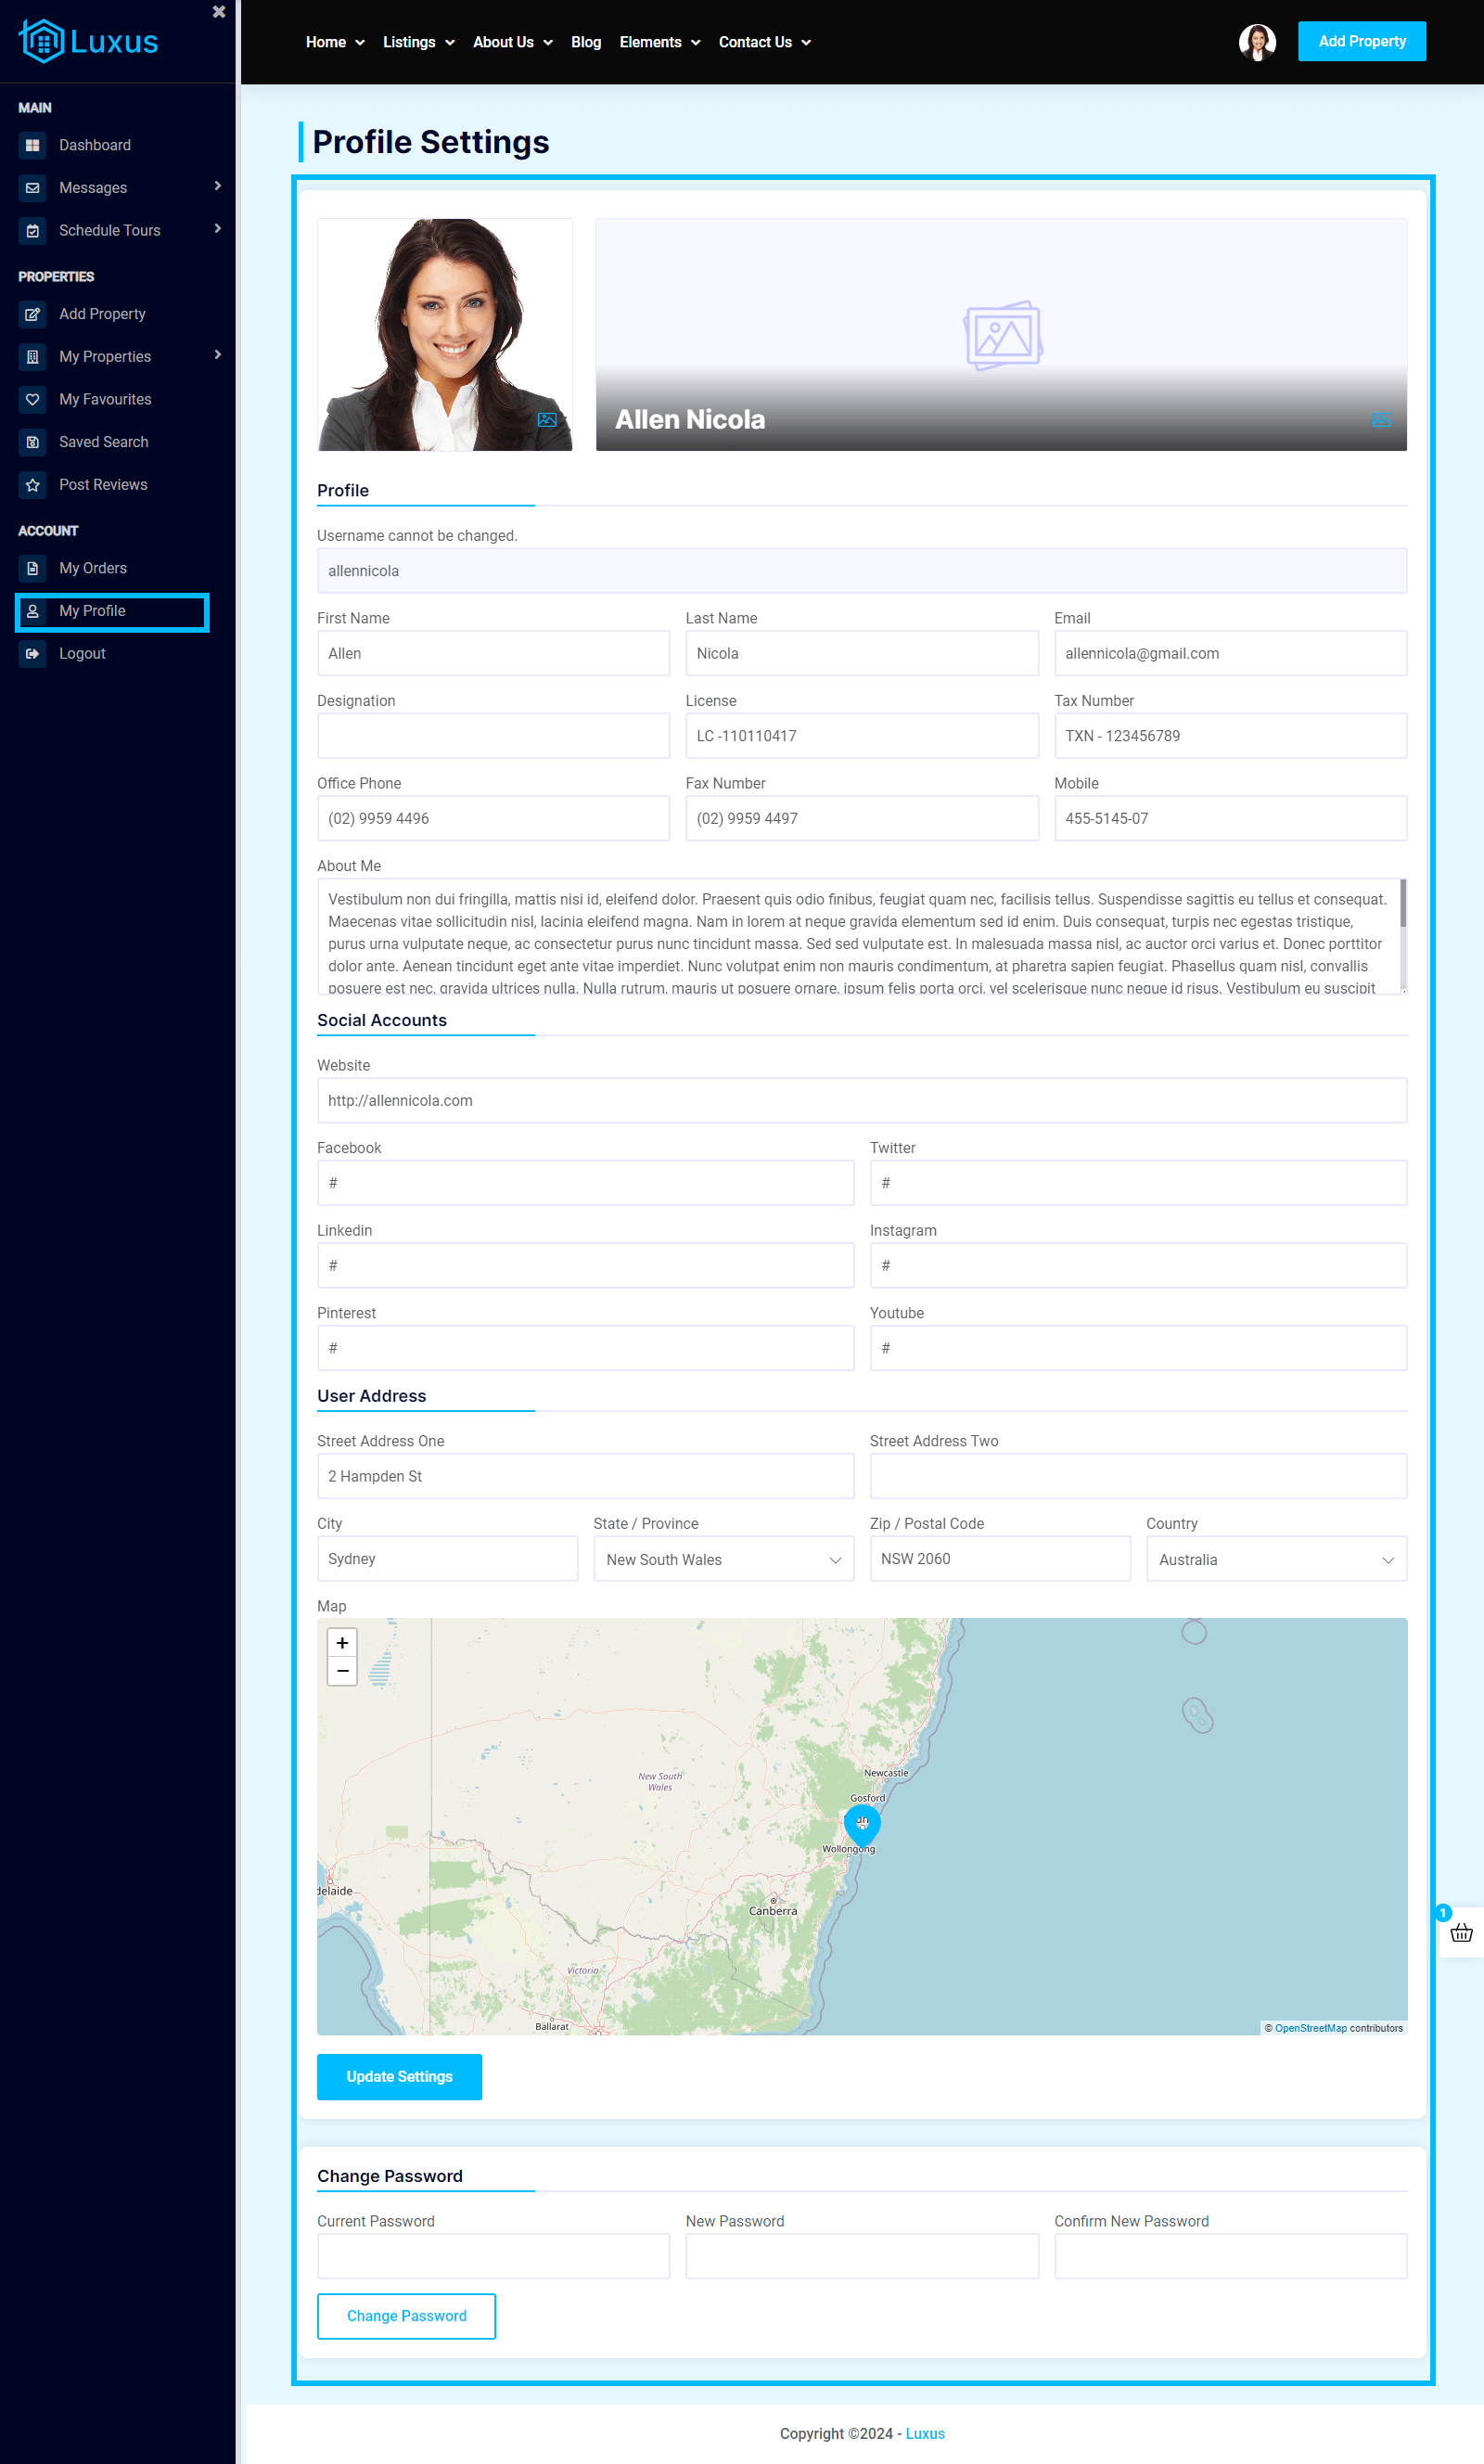1484x2464 pixels.
Task: Close the sidebar with the X icon
Action: click(219, 12)
